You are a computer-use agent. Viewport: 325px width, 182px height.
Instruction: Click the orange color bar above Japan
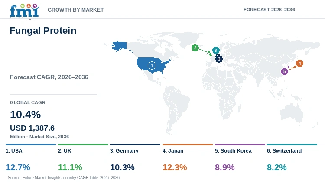point(188,144)
